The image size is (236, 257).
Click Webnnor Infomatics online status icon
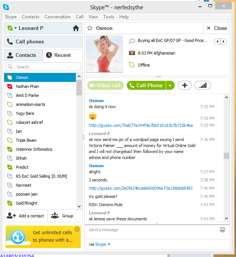coord(10,149)
